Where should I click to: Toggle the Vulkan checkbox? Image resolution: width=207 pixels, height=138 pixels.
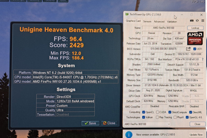[x=144, y=117]
